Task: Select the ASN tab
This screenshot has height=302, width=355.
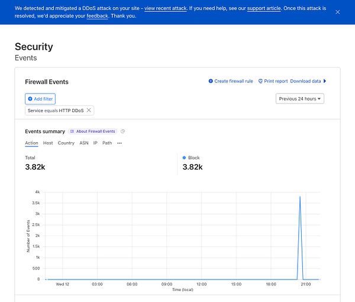Action: [84, 143]
